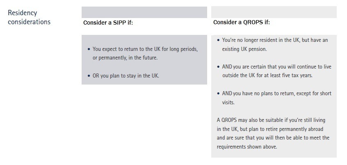This screenshot has height=165, width=347.
Task: Click the light gray bar above QROPS heading
Action: point(274,12)
